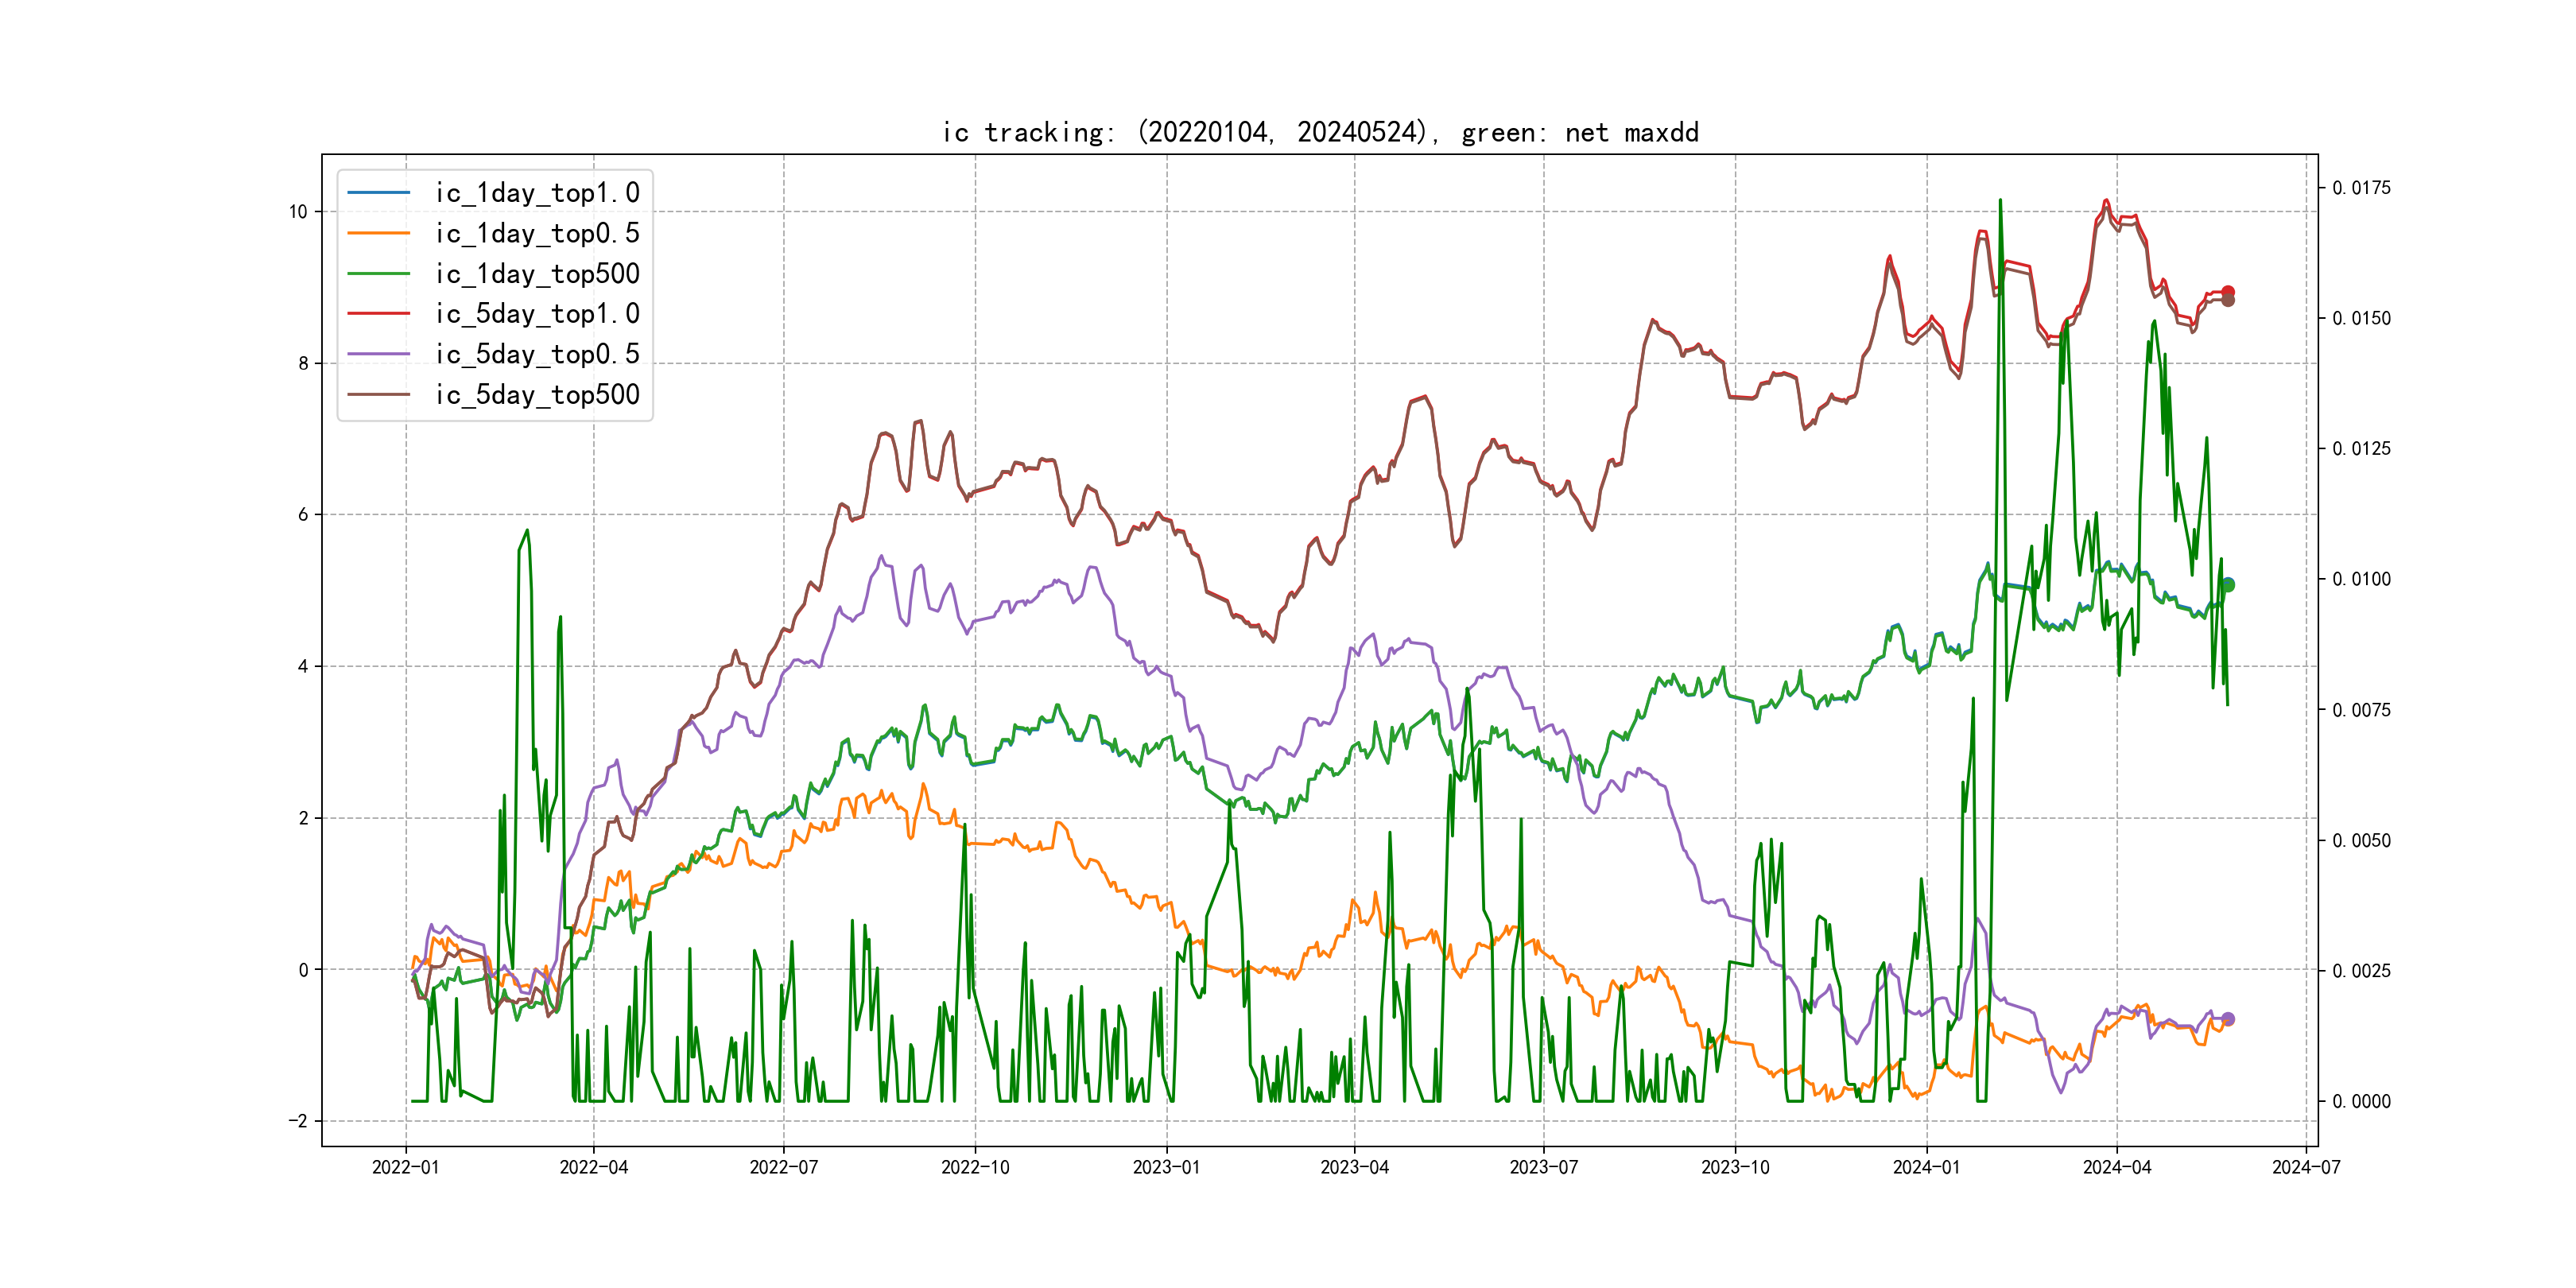The image size is (2576, 1288).
Task: Click the right y-axis label 0.0175
Action: pyautogui.click(x=2361, y=188)
